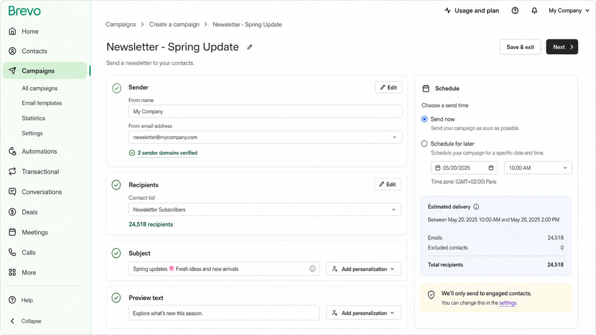
Task: Click the Recipients section green checkmark
Action: 116,185
